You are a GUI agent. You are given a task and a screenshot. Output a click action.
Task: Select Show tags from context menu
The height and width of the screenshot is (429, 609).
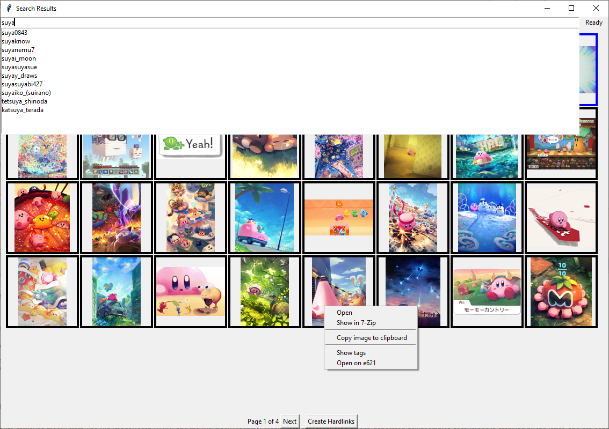tap(371, 353)
